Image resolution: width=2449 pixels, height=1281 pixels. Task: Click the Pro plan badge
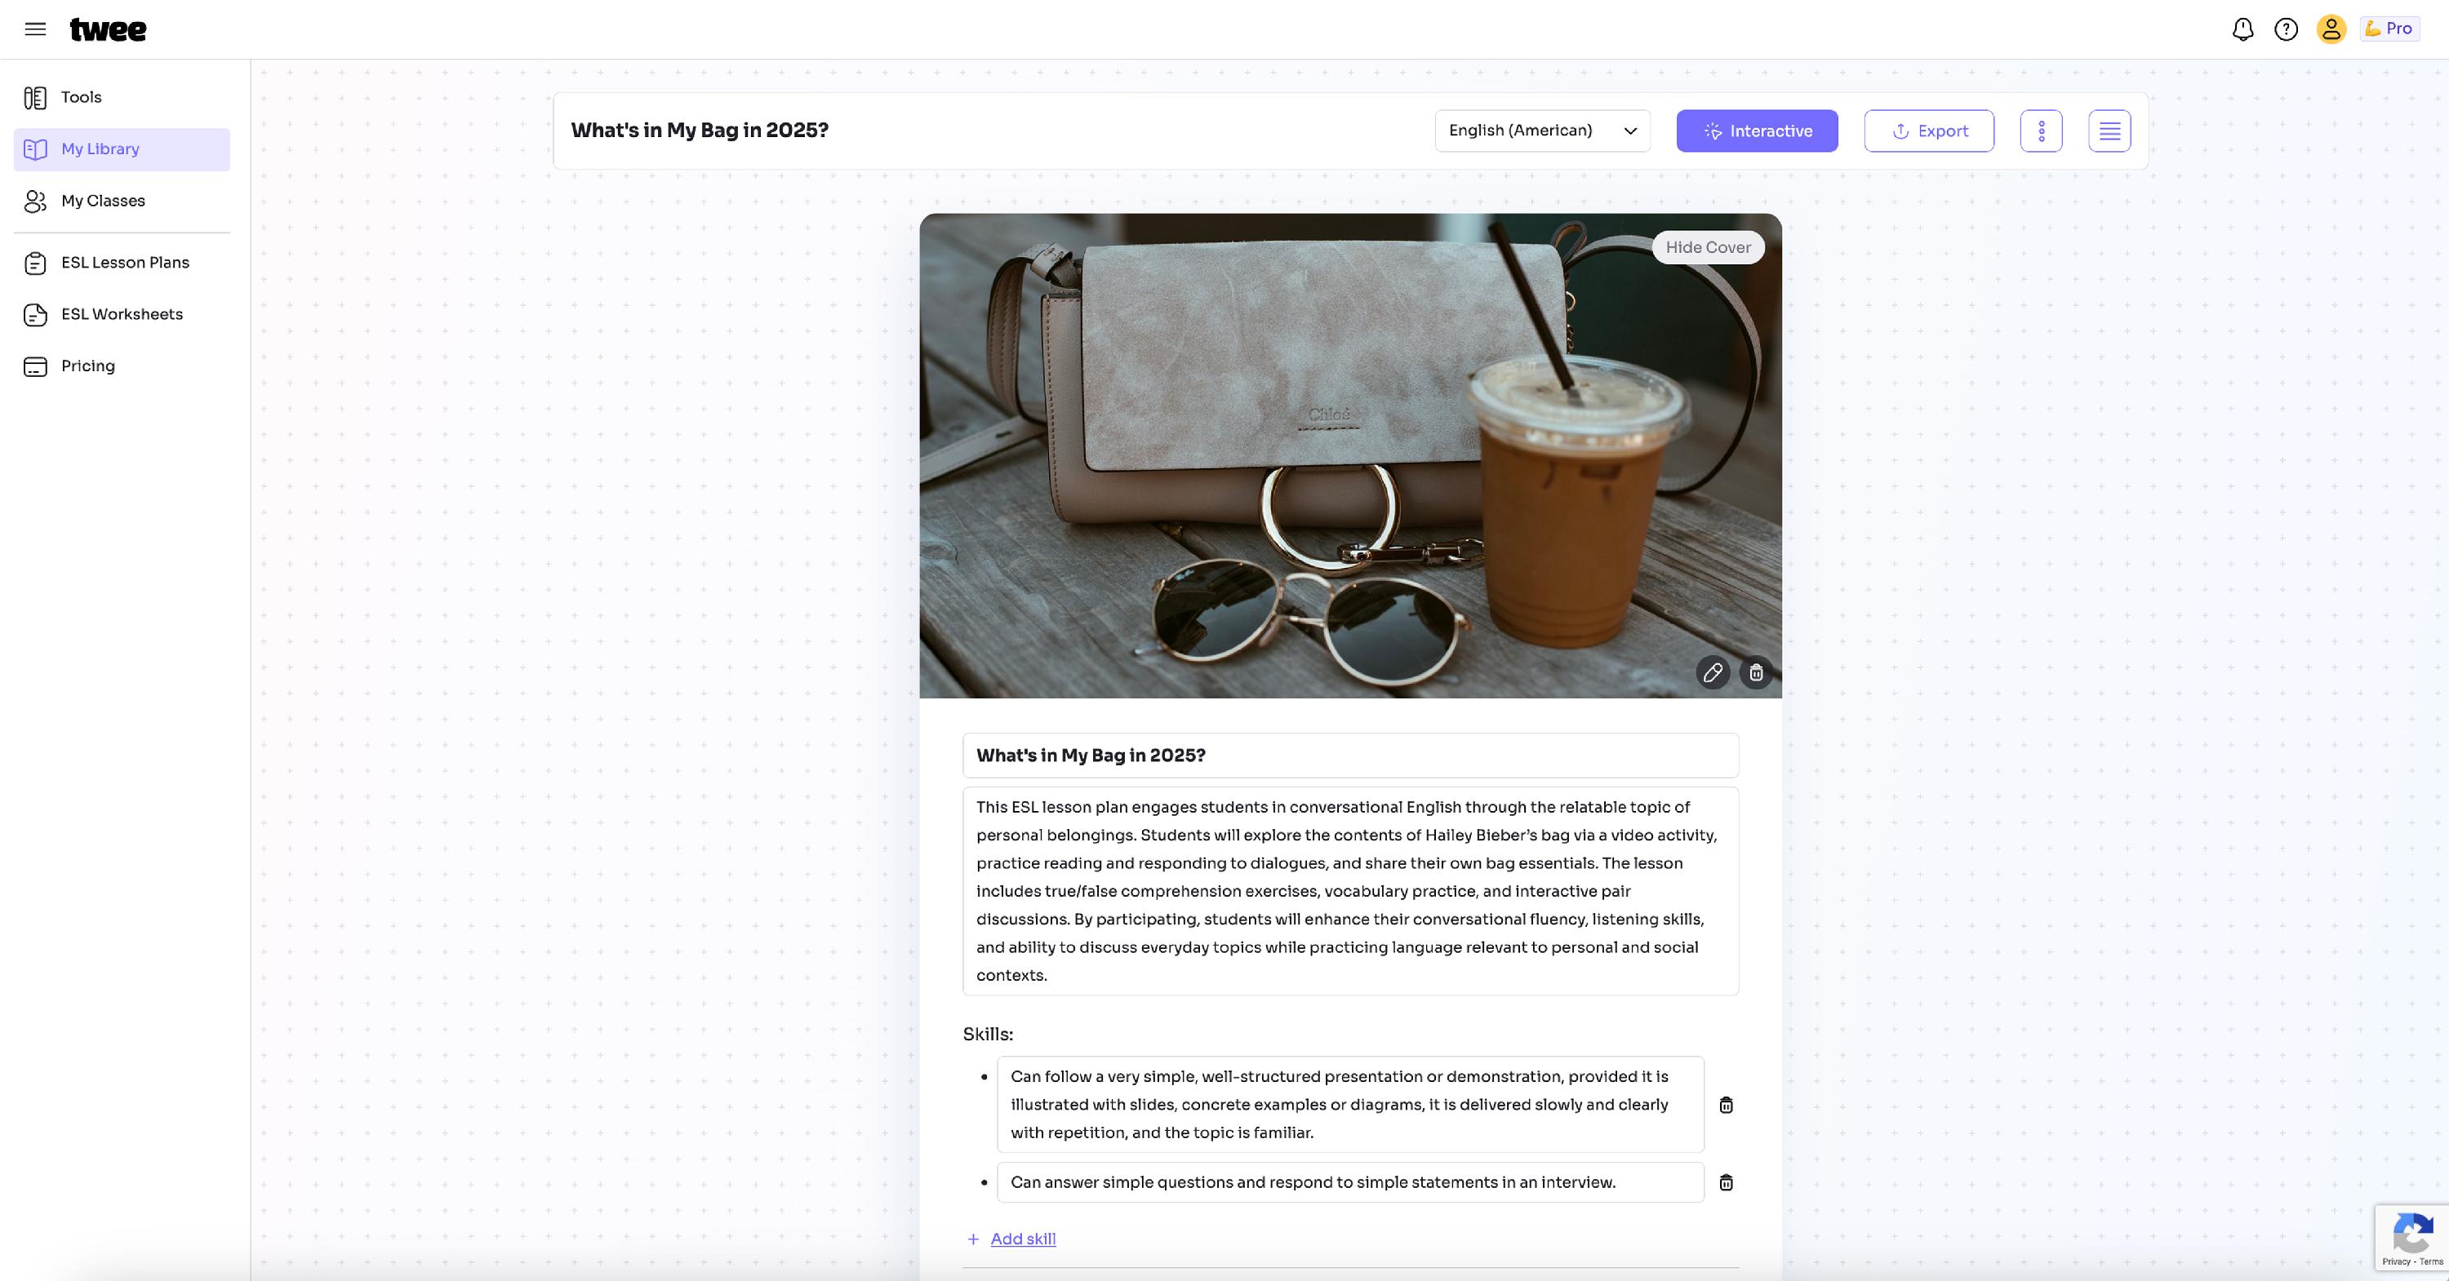click(x=2389, y=29)
